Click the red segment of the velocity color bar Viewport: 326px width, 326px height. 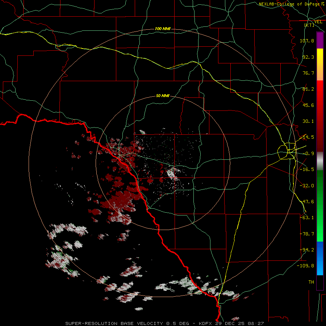(320, 116)
